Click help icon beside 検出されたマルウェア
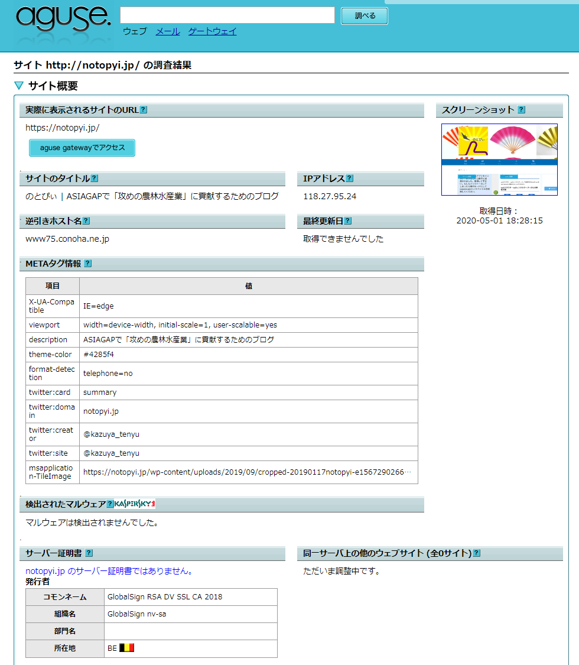 [110, 504]
